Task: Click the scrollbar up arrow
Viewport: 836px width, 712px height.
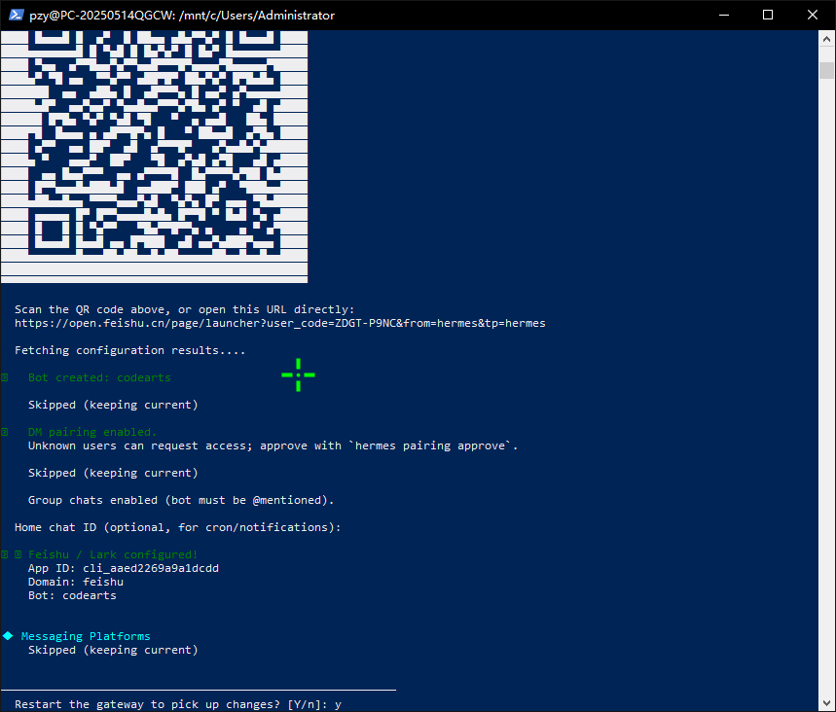Action: pos(826,39)
